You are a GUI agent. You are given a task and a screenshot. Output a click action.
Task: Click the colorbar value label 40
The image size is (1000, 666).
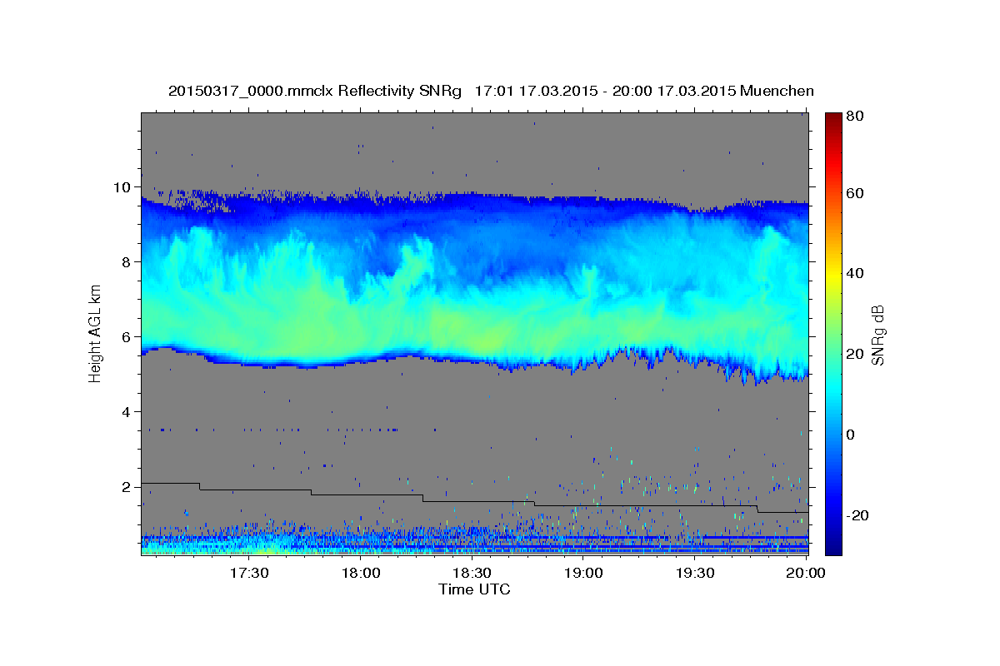(854, 273)
